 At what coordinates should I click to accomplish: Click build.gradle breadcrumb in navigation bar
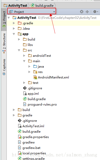[42, 5]
